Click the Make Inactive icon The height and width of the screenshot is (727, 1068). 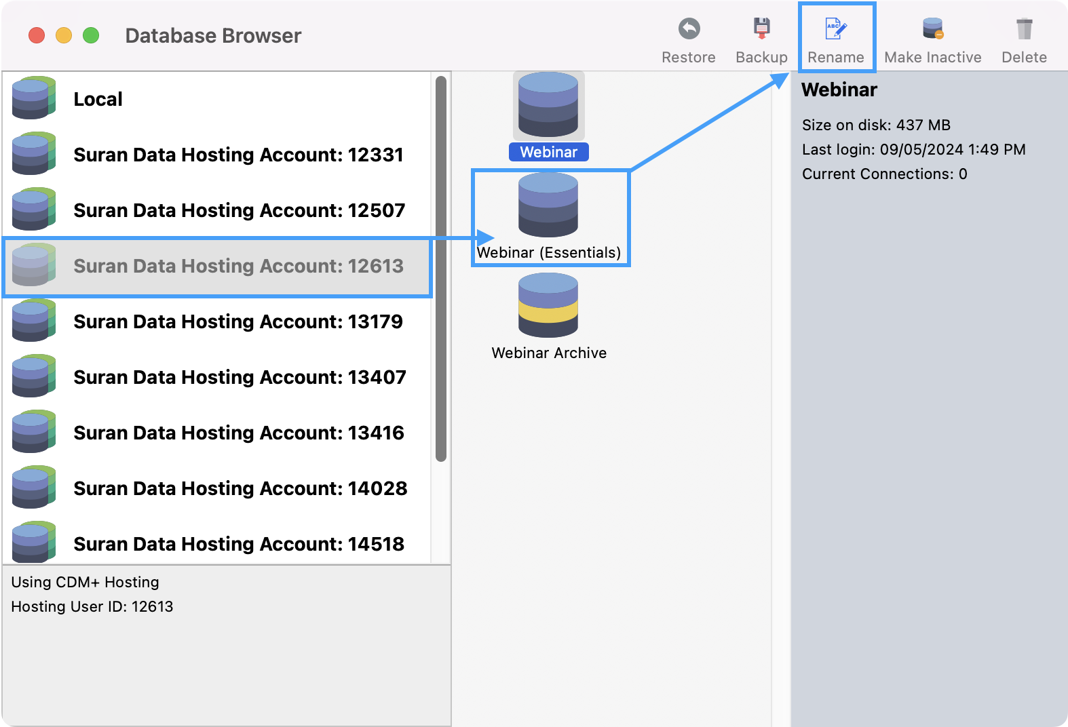[x=932, y=29]
